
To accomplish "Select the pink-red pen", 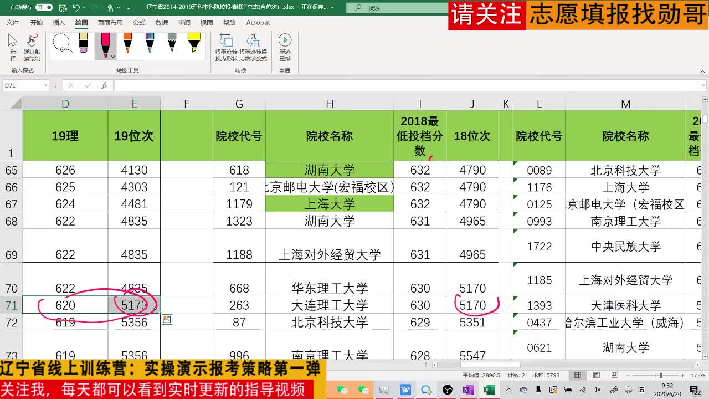I will tap(104, 44).
